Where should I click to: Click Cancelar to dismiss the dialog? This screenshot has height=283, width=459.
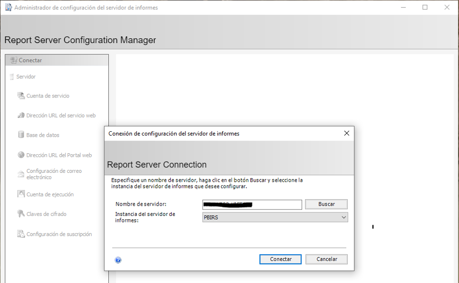pos(326,259)
